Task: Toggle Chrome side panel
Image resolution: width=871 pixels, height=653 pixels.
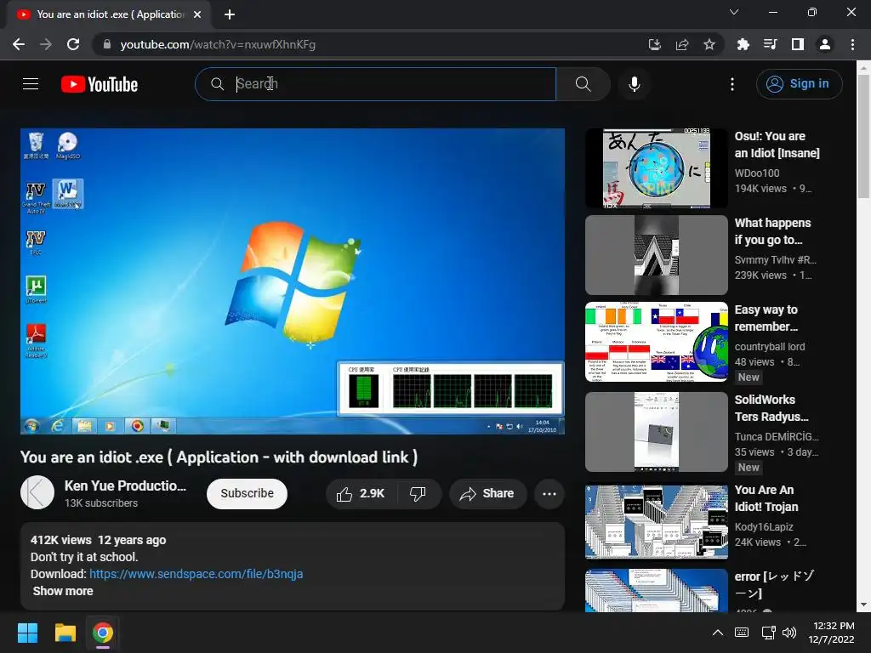Action: coord(798,44)
